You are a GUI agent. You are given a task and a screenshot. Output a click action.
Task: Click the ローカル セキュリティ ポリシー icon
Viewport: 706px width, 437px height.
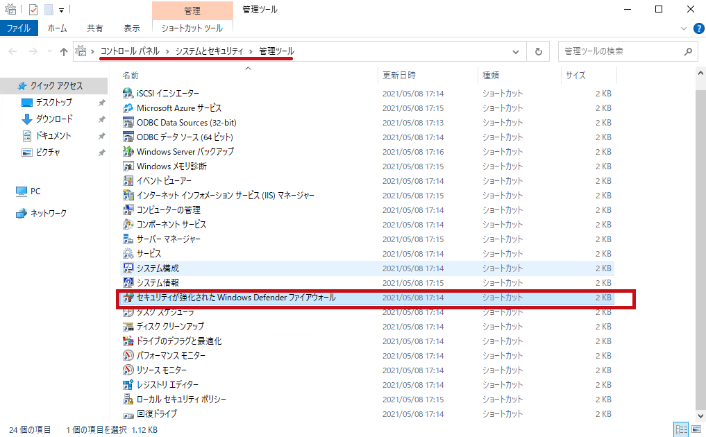pyautogui.click(x=128, y=399)
